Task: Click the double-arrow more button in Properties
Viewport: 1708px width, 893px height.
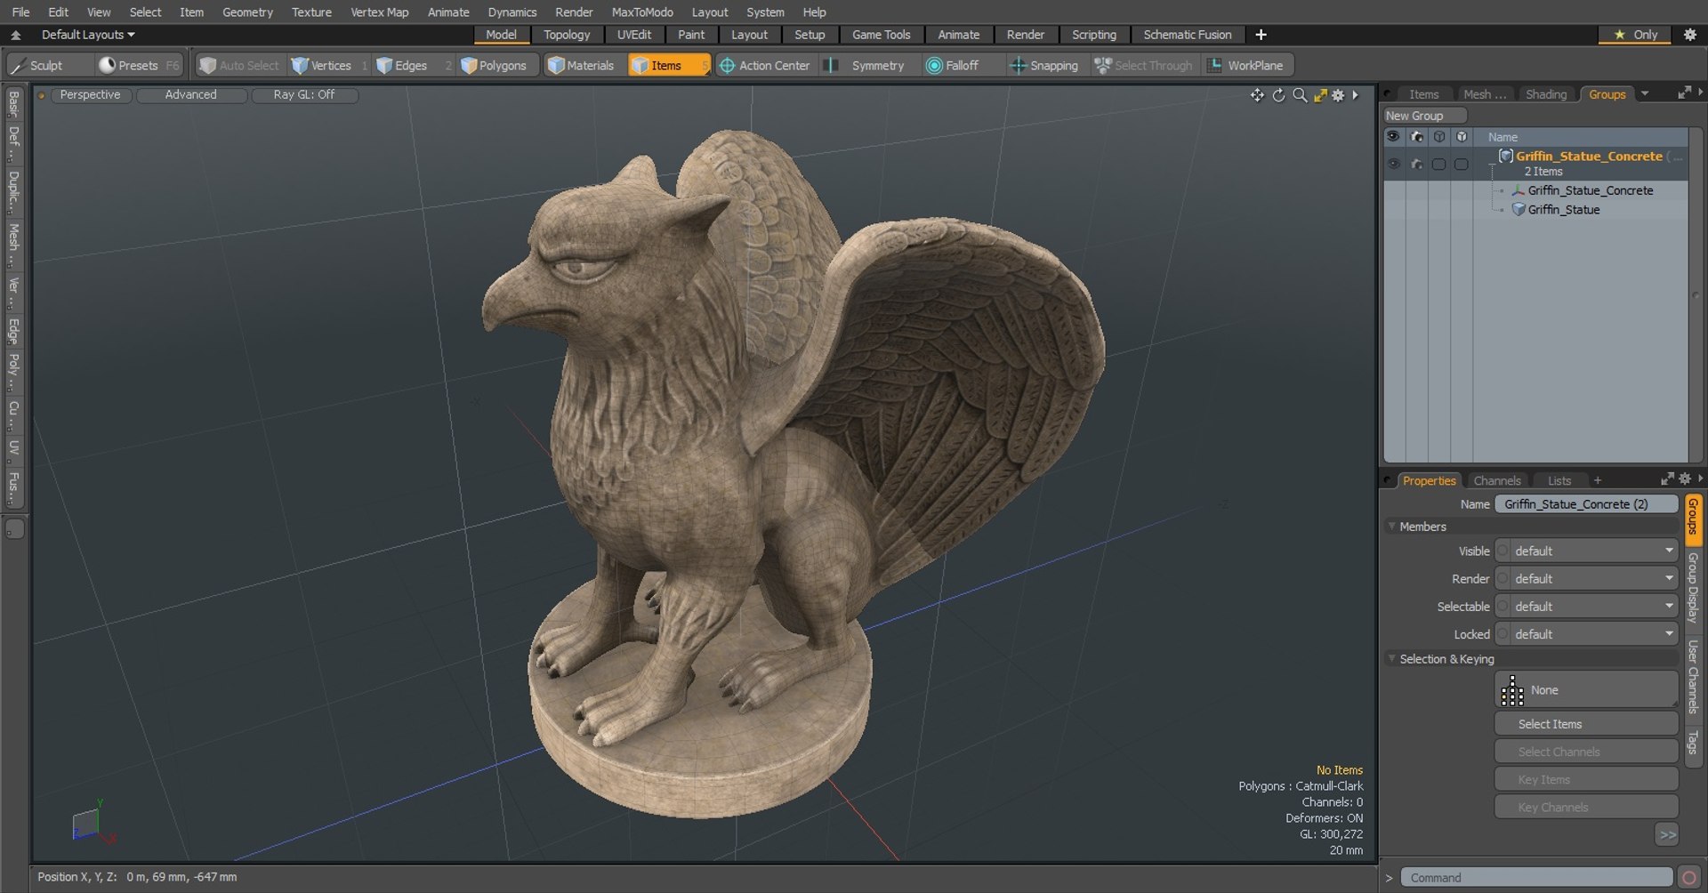Action: tap(1667, 834)
